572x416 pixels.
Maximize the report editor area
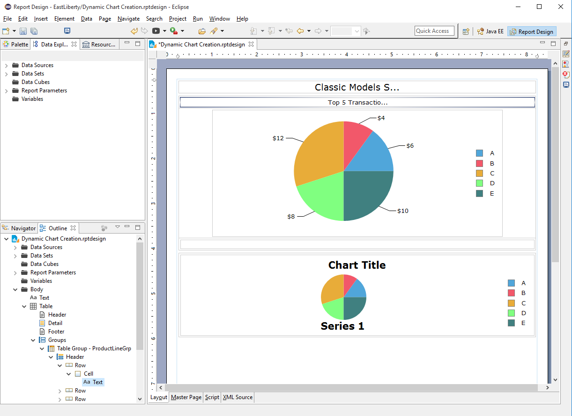(x=553, y=44)
